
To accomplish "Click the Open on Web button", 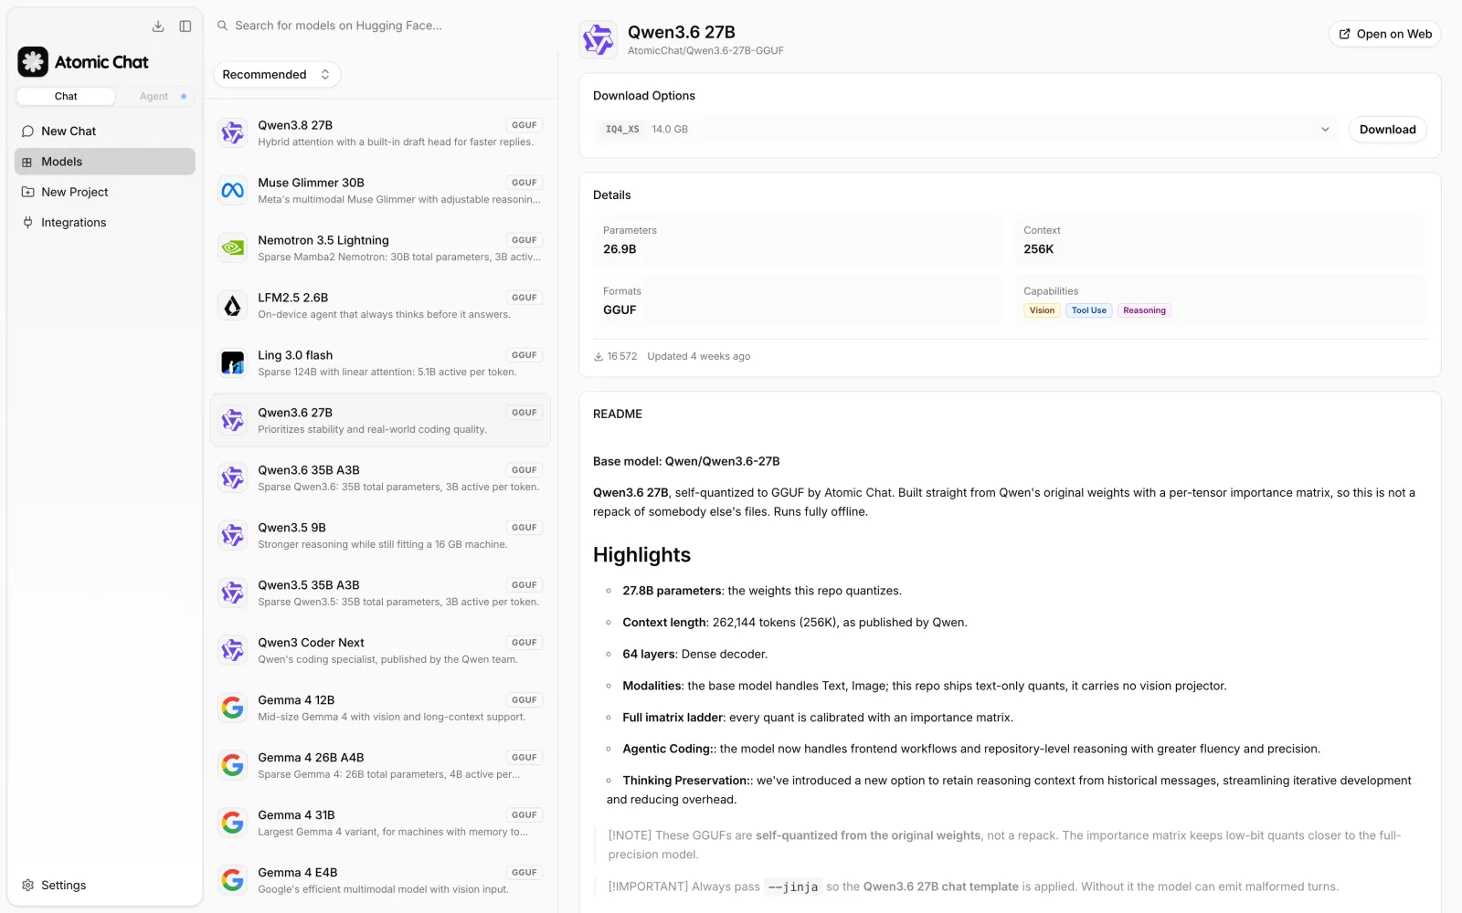I will [1384, 34].
